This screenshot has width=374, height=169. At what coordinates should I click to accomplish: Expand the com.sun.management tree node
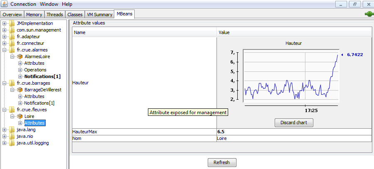click(5, 30)
